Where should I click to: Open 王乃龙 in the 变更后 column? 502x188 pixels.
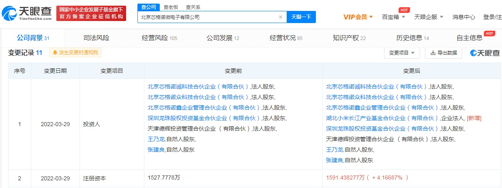click(x=335, y=150)
